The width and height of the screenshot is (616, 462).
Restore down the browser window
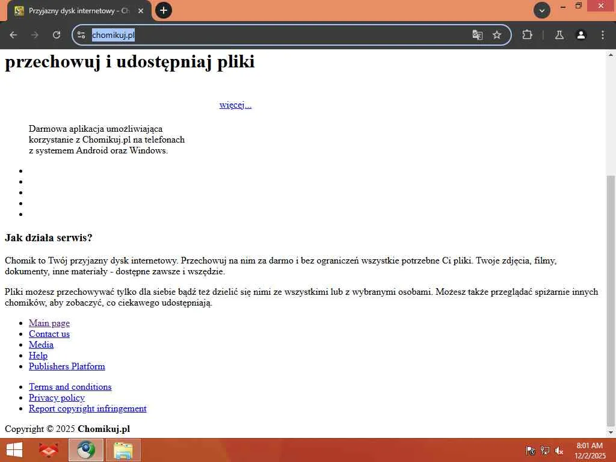(x=578, y=6)
